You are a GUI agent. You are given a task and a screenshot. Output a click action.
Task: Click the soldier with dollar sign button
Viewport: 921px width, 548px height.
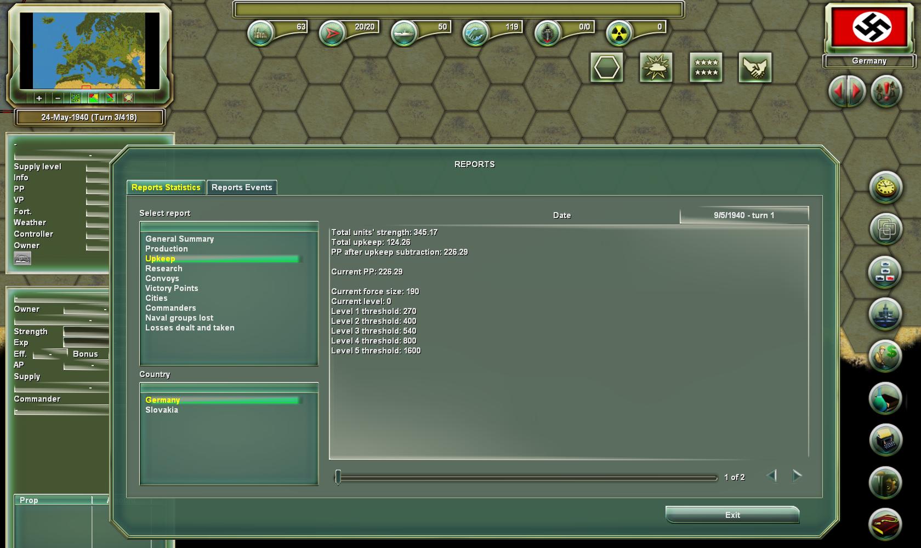pos(886,357)
